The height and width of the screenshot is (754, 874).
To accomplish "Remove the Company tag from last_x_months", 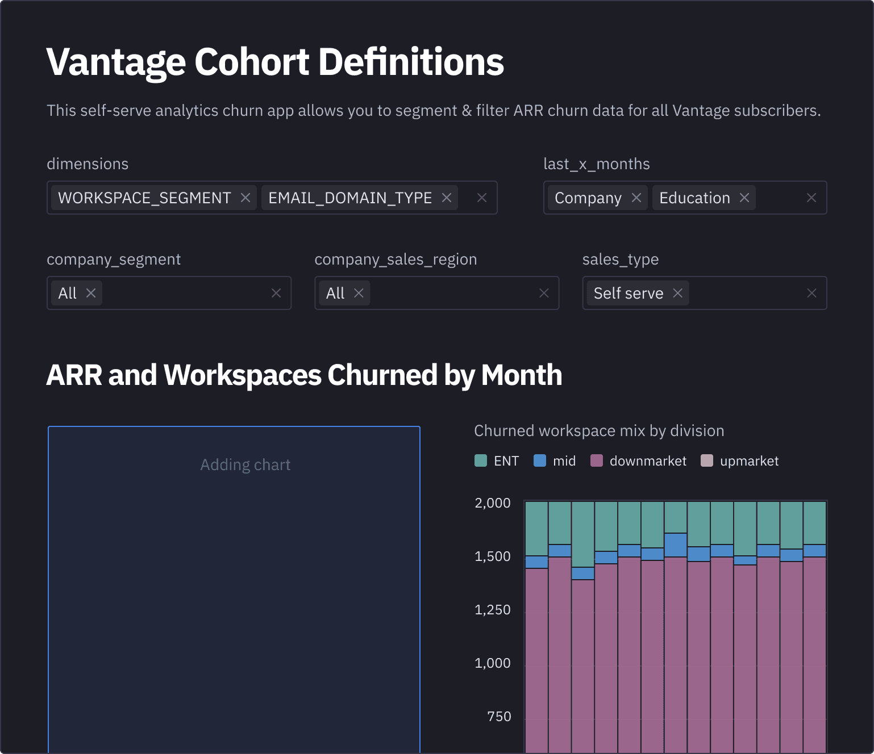I will point(636,198).
